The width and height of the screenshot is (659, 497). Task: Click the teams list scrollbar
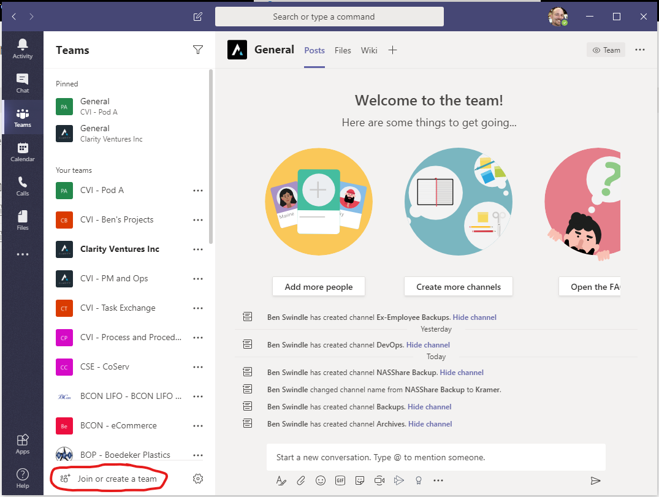coord(210,156)
